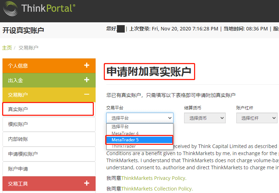The image size is (279, 193).
Task: Choose MetaTrader 5 from platform list
Action: coord(139,140)
